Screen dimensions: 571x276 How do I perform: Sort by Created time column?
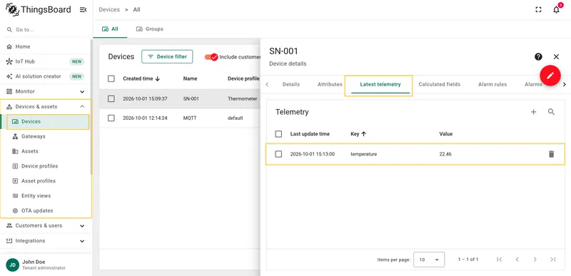pyautogui.click(x=141, y=78)
